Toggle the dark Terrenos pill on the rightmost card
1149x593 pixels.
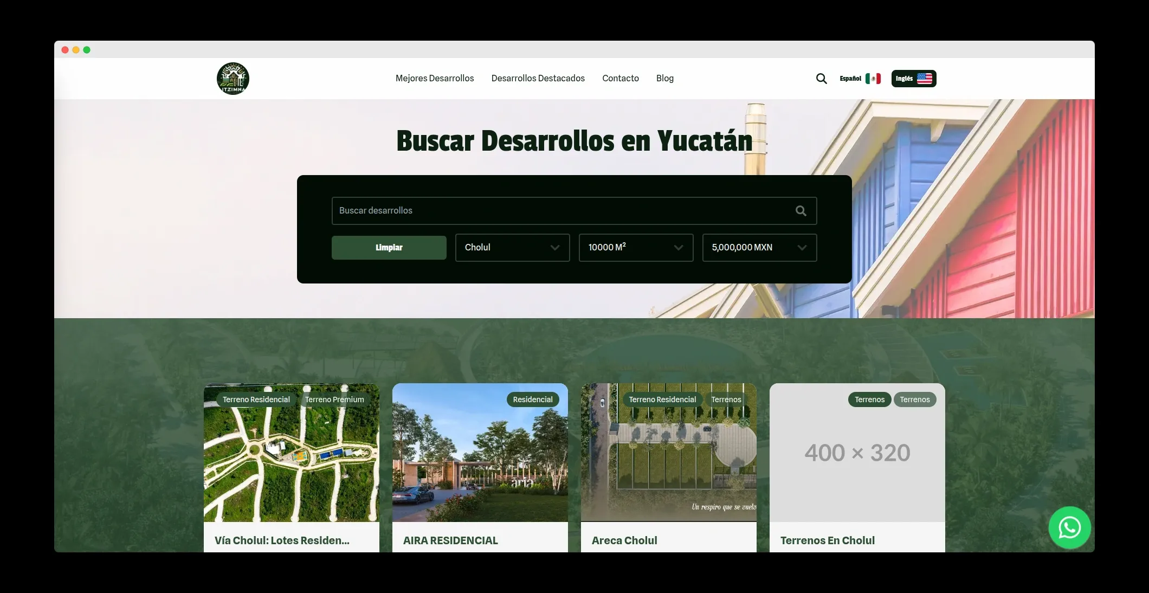869,399
